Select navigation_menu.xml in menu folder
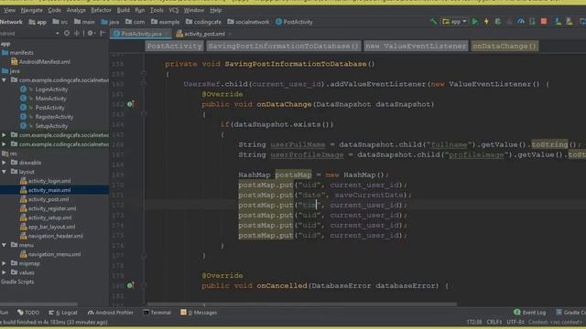The image size is (586, 329). click(x=50, y=254)
